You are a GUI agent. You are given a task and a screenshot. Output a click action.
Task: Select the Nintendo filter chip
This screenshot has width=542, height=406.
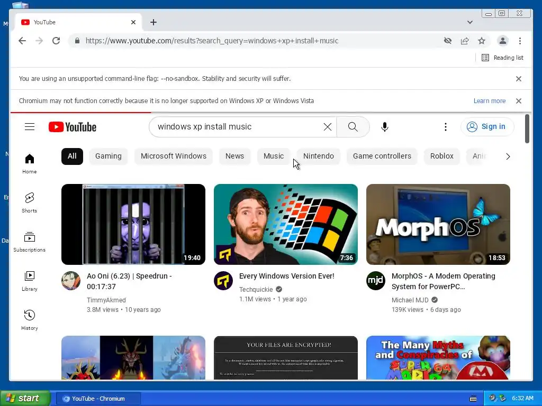pyautogui.click(x=318, y=156)
